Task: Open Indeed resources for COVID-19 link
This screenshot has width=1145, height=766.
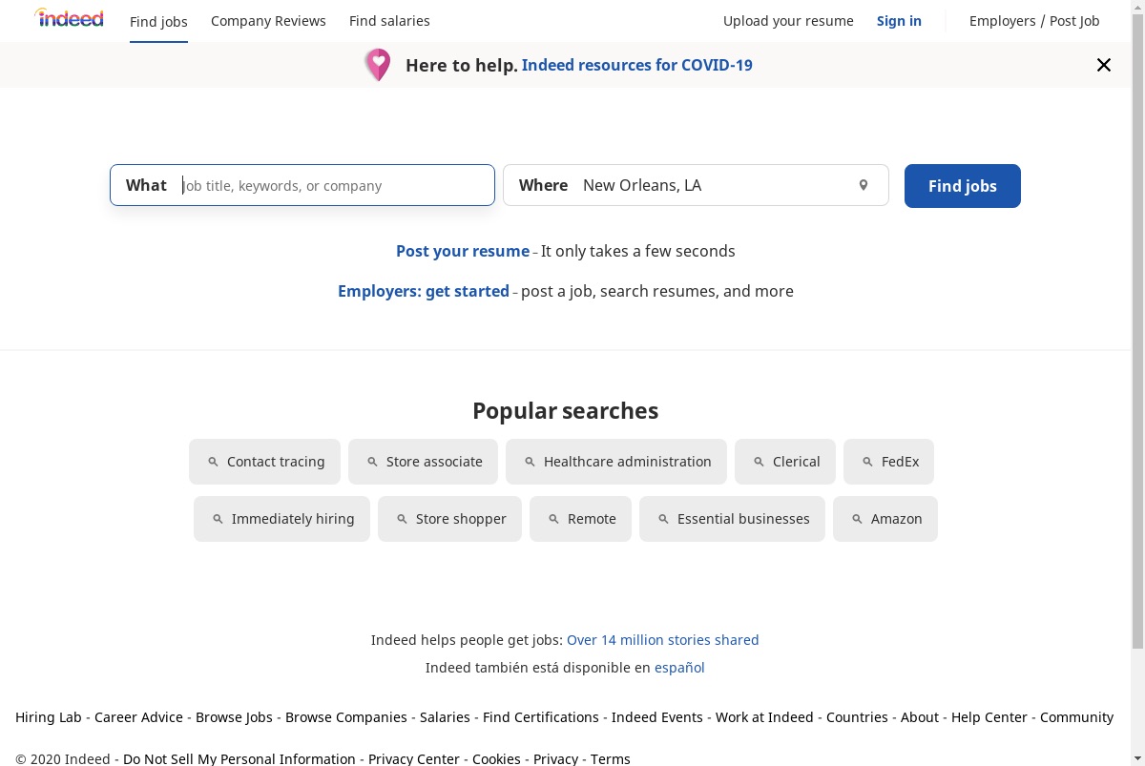Action: (x=637, y=65)
